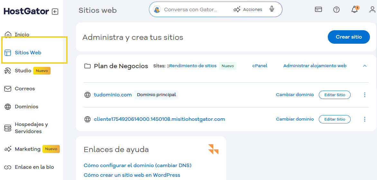377x180 pixels.
Task: Click the Administra y crea tus sitios heading
Action: [x=133, y=37]
